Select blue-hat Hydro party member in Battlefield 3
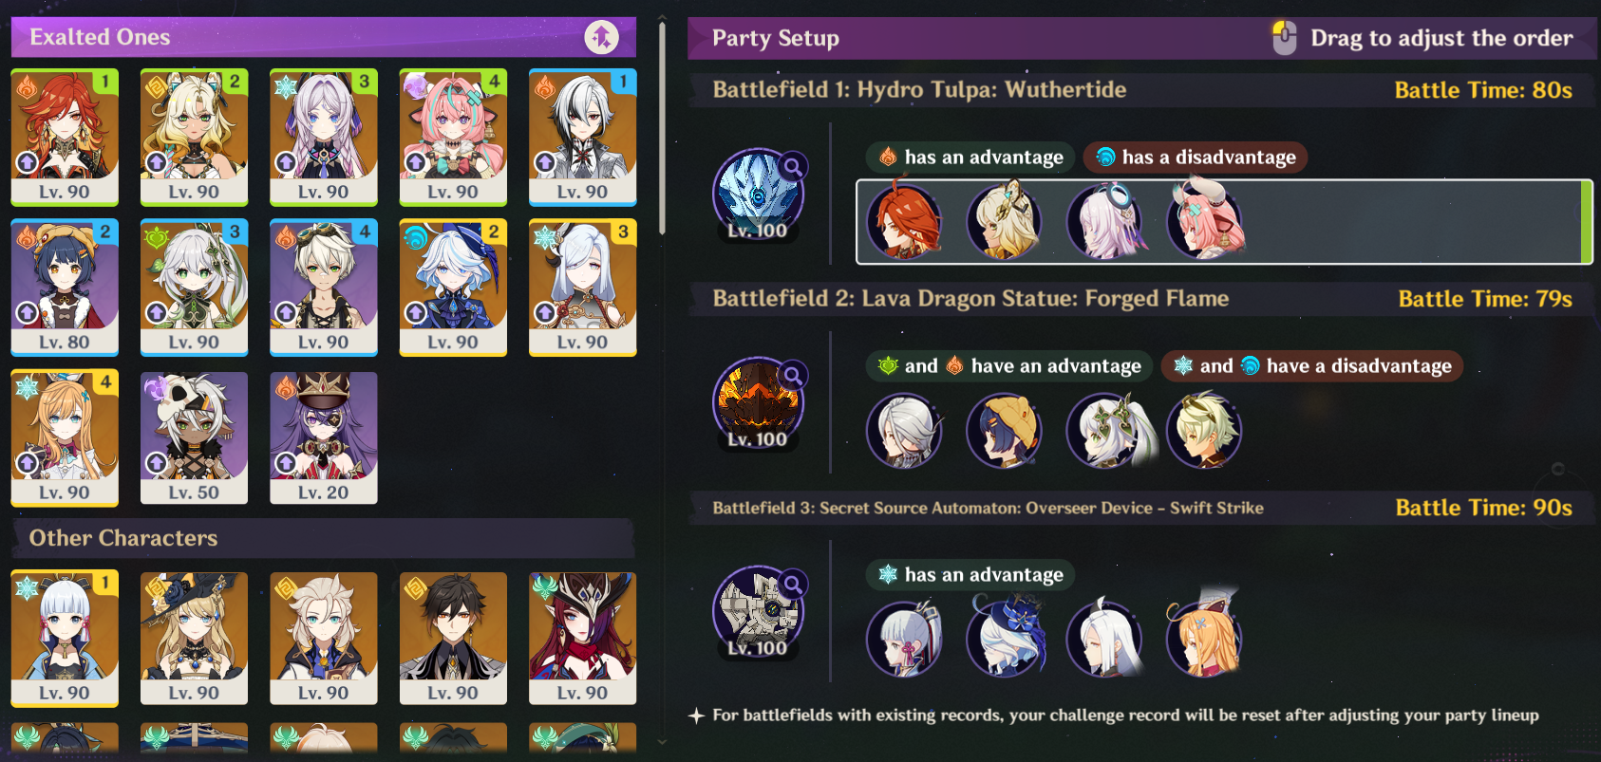This screenshot has width=1601, height=762. click(x=1004, y=638)
